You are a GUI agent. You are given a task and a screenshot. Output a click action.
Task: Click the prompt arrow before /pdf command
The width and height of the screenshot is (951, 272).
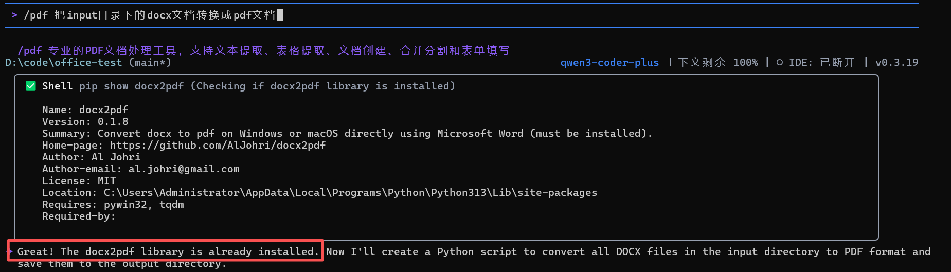14,15
